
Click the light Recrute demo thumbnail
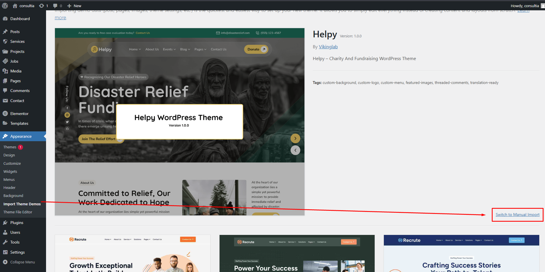[133, 253]
